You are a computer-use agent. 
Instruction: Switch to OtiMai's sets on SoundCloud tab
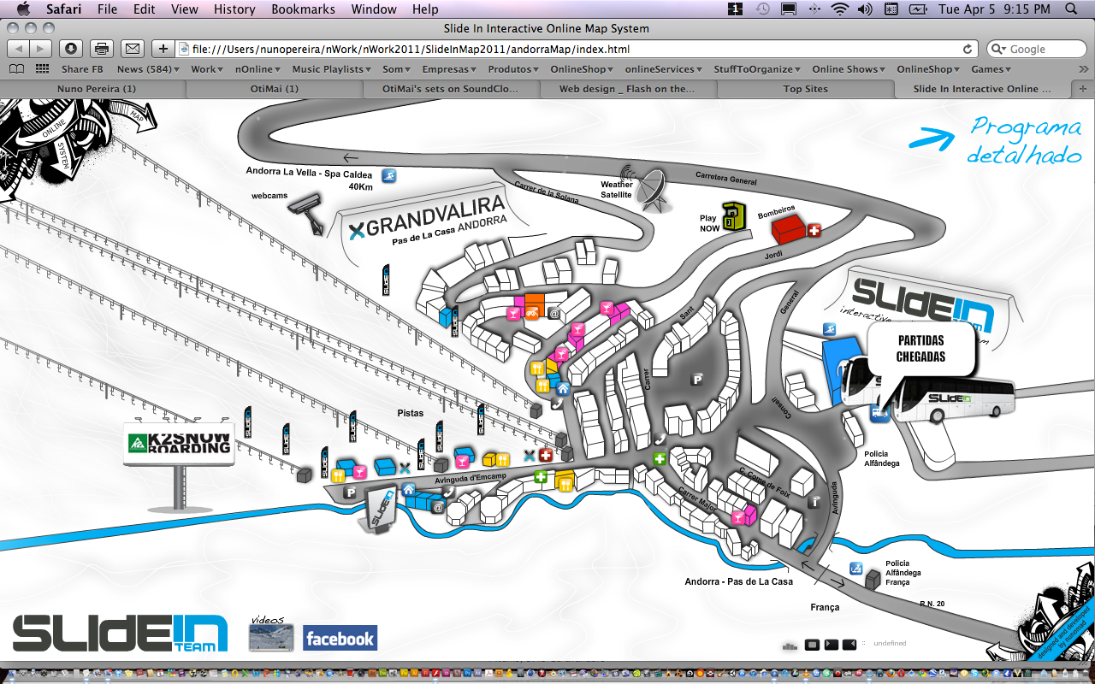451,88
